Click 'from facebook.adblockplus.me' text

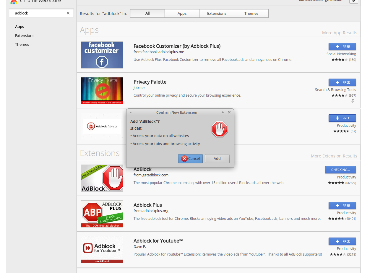159,52
